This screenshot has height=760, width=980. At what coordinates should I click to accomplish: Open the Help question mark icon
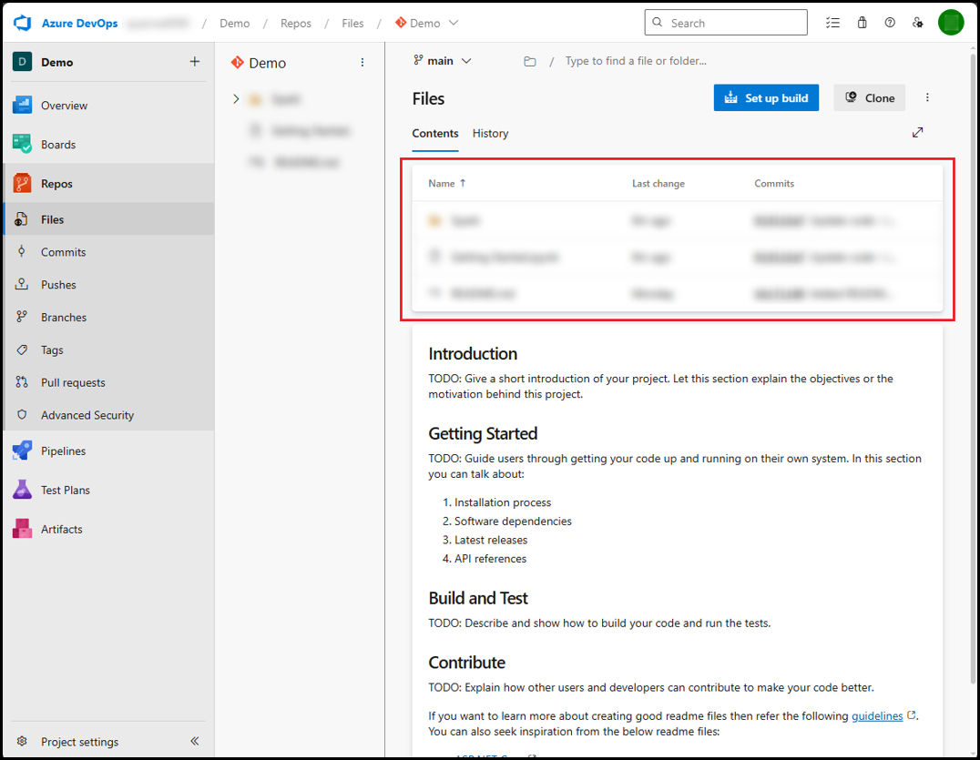point(890,23)
